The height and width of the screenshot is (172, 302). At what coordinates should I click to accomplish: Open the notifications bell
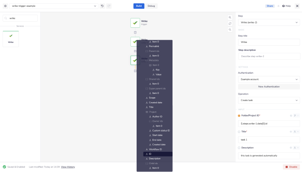coord(279,6)
